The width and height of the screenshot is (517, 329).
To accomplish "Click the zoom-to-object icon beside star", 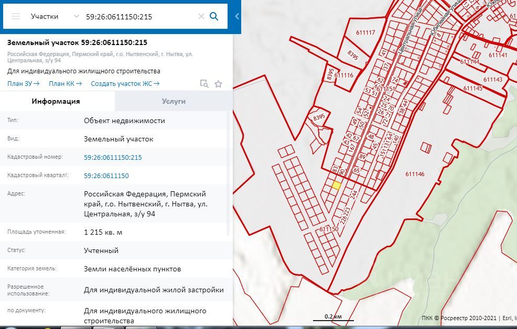I will 204,84.
